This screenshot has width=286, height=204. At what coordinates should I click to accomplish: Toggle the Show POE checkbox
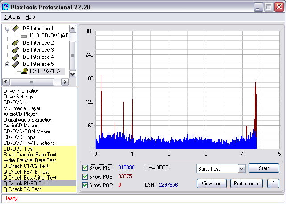coord(85,176)
